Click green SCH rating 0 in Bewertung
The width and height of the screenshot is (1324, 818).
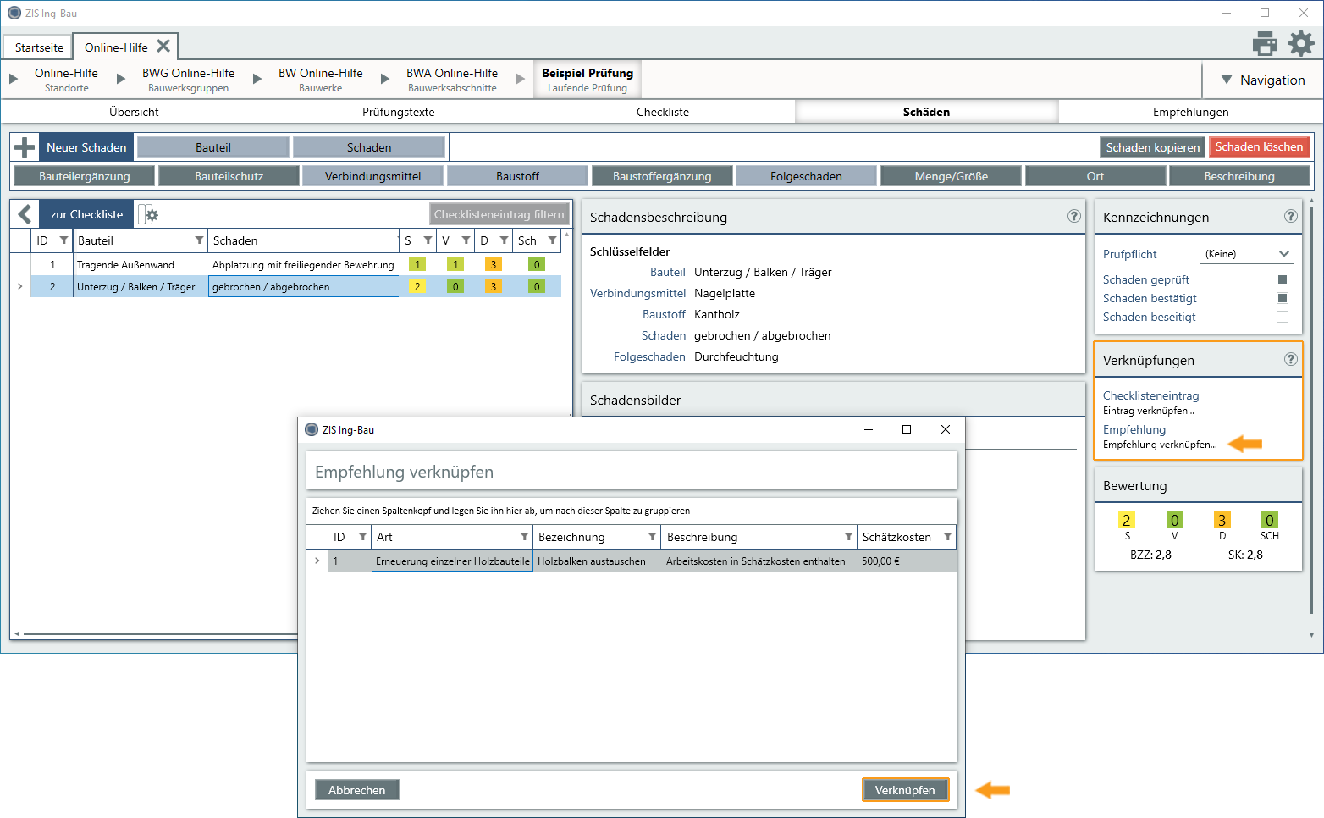tap(1269, 520)
